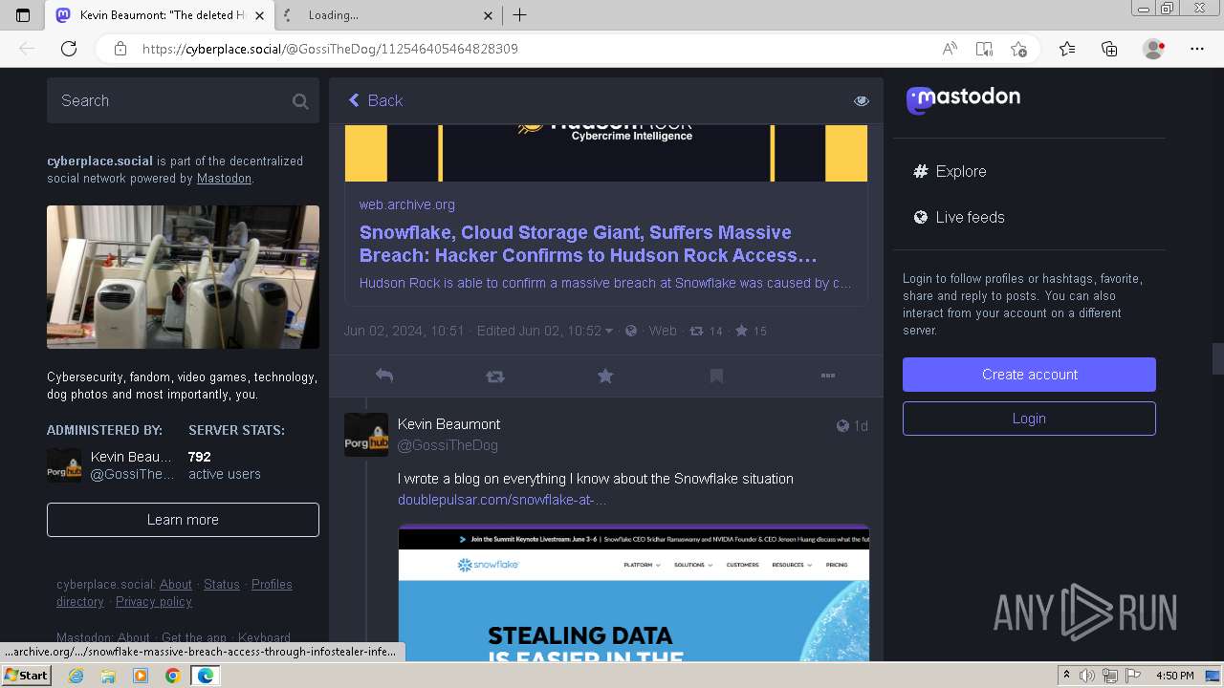Viewport: 1224px width, 688px height.
Task: Toggle media visibility eye icon
Action: click(862, 100)
